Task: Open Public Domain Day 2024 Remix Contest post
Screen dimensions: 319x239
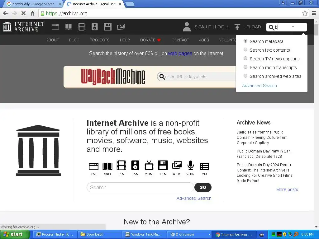Action: click(264, 173)
